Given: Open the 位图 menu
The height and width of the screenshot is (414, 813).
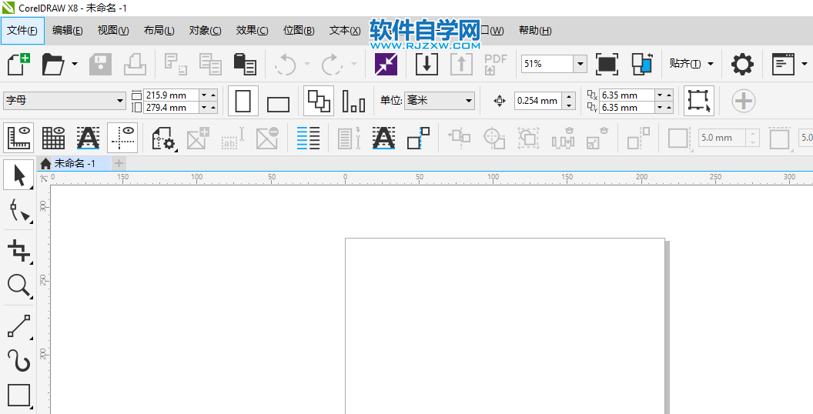Looking at the screenshot, I should coord(299,31).
